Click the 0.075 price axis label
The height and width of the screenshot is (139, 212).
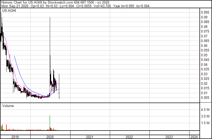205,31
